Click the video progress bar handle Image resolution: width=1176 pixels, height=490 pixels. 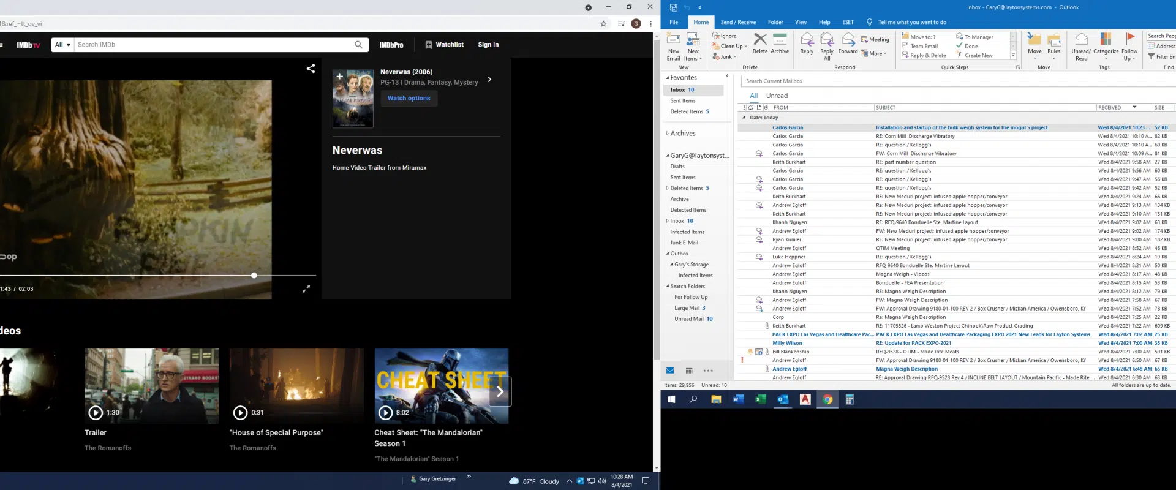coord(254,276)
